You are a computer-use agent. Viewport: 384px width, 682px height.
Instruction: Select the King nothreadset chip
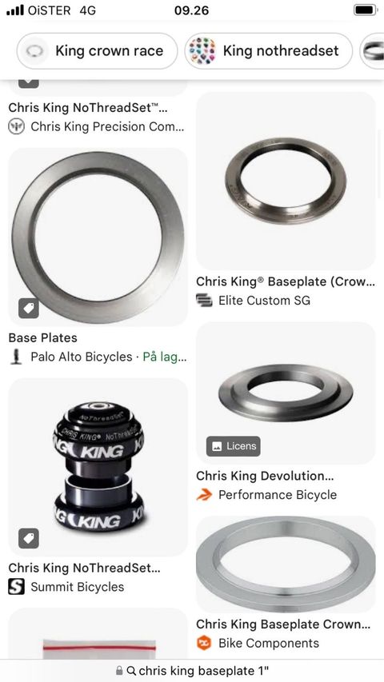pyautogui.click(x=268, y=51)
